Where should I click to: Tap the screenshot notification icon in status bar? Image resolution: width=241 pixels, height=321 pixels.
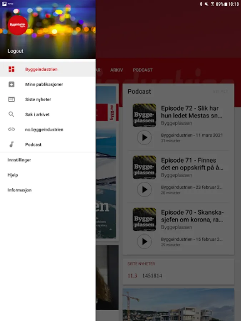click(4, 4)
